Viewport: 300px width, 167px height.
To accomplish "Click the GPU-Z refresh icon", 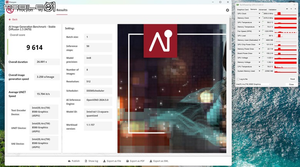I will 291,9.
